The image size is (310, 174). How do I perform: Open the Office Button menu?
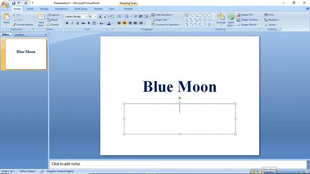point(5,5)
